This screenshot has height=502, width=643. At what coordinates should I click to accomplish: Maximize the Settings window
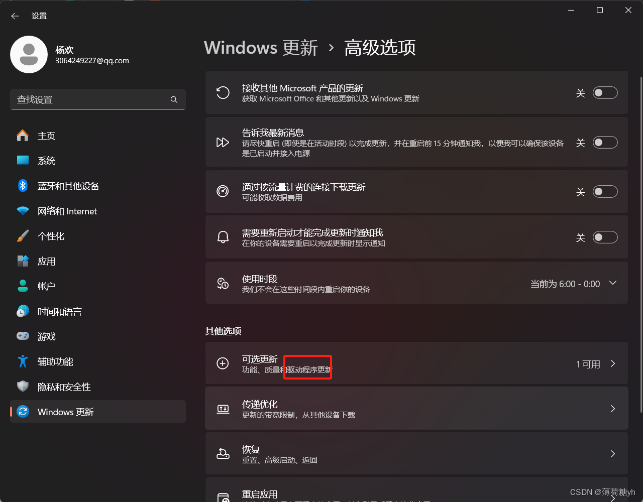click(x=600, y=10)
